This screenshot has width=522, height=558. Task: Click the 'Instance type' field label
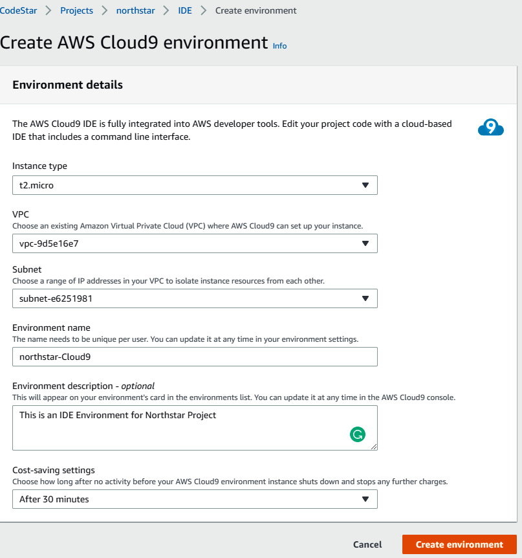(40, 166)
